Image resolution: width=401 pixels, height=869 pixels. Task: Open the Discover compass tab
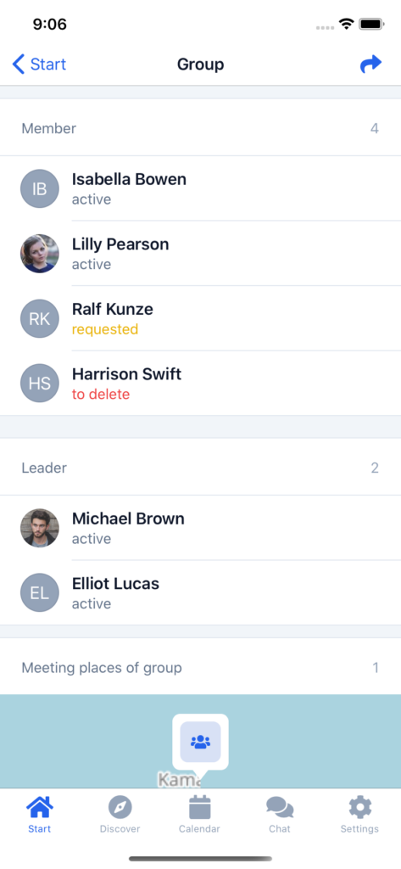[120, 814]
